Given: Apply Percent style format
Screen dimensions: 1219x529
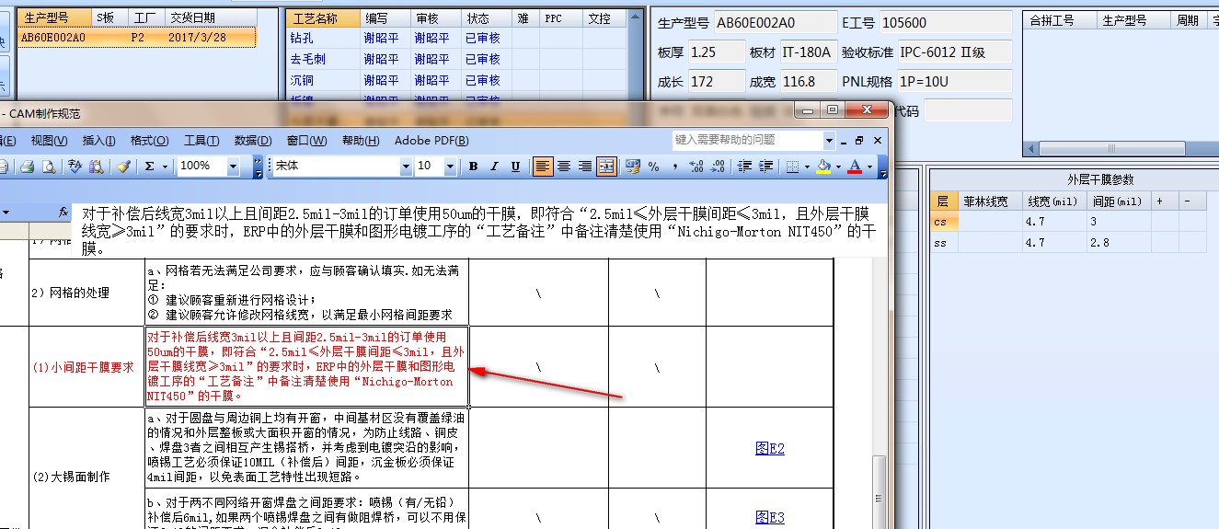Looking at the screenshot, I should 653,167.
